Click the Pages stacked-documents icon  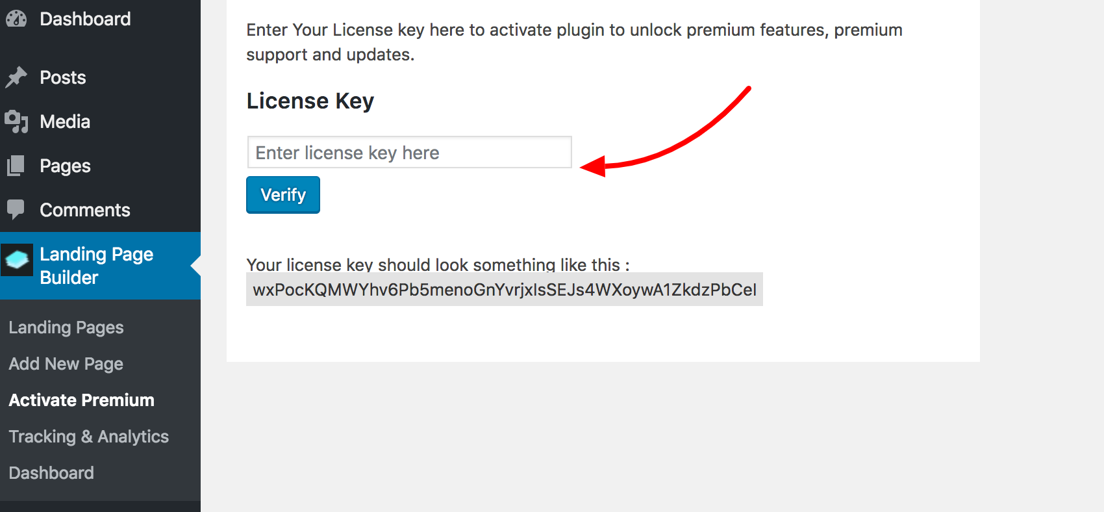[16, 166]
